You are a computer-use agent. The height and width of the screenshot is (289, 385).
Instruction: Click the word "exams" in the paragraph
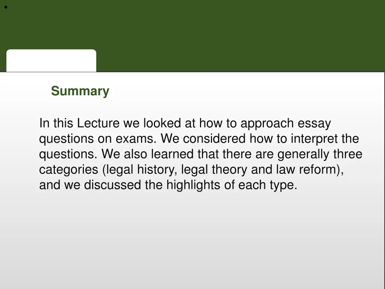pos(136,139)
